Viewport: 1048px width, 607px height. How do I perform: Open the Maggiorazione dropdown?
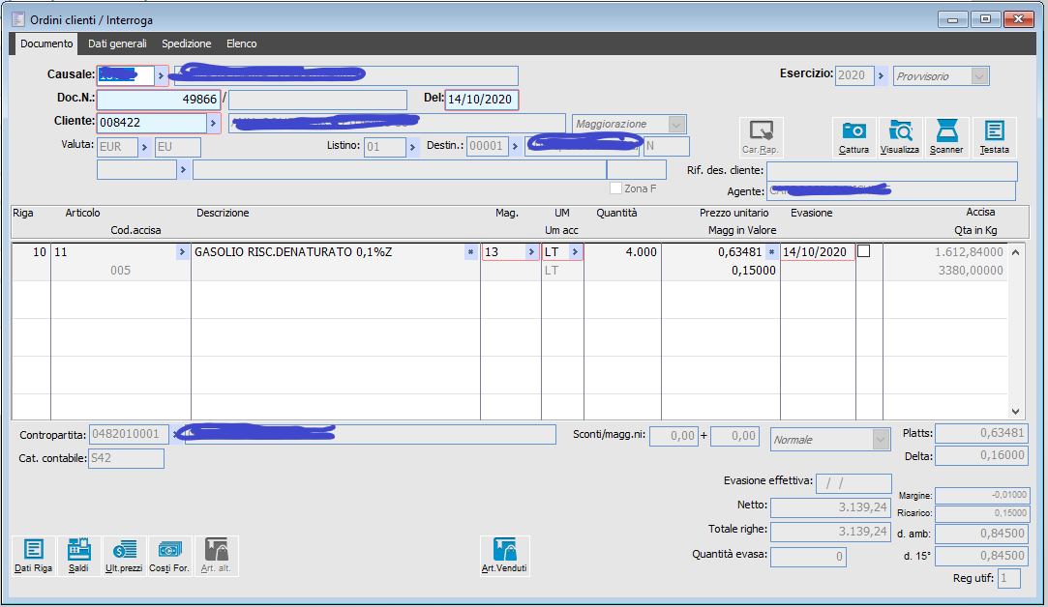coord(676,124)
